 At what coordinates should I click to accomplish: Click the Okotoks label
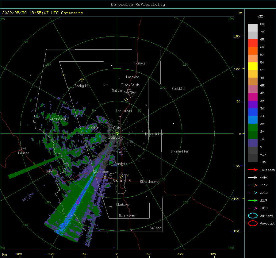coord(123,205)
